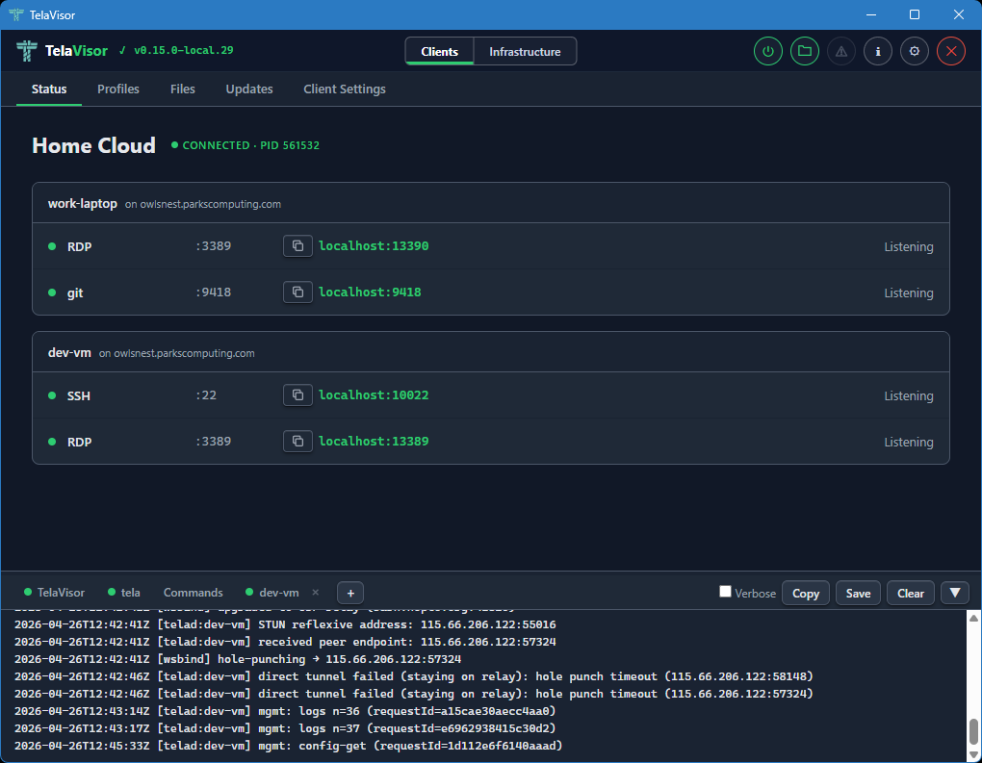Click the logs n=36 log line
The height and width of the screenshot is (763, 982).
click(285, 711)
